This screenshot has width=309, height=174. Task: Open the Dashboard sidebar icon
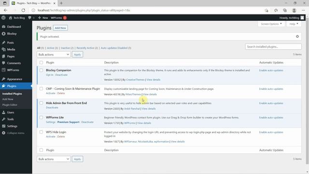tap(3, 27)
